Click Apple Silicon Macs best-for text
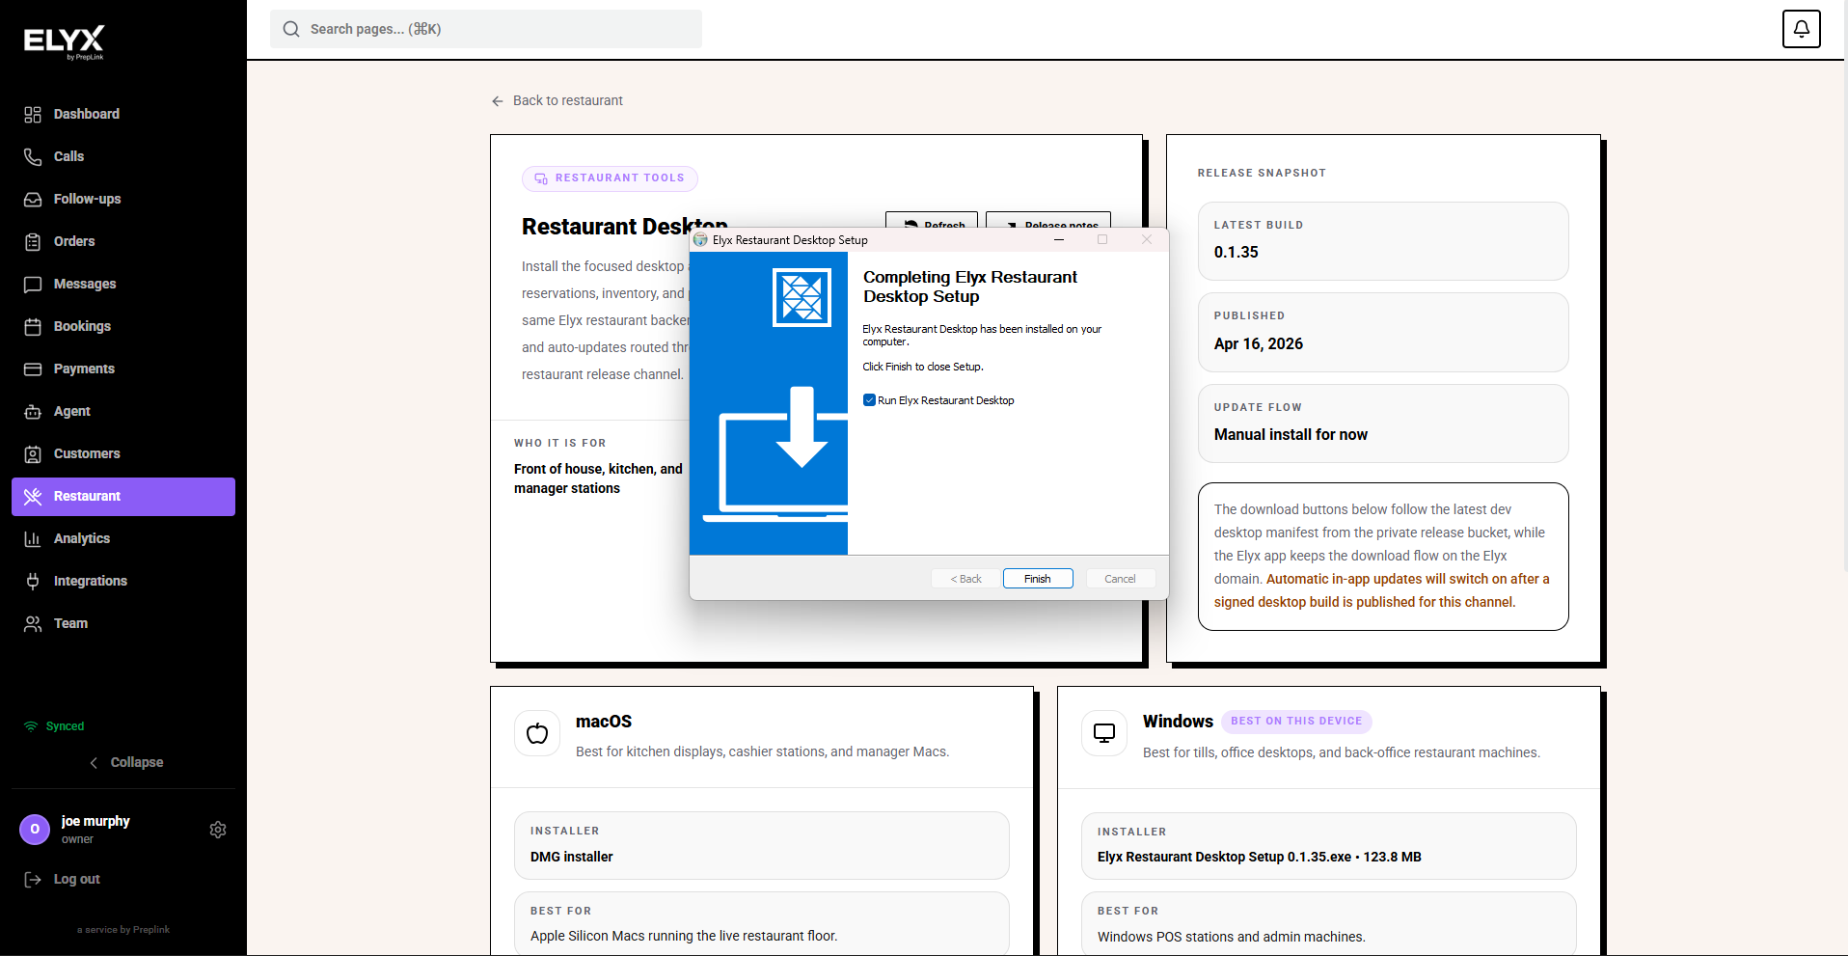1848x956 pixels. pos(684,937)
